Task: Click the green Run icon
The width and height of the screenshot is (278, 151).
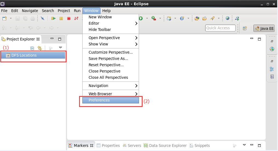Action: (141, 18)
